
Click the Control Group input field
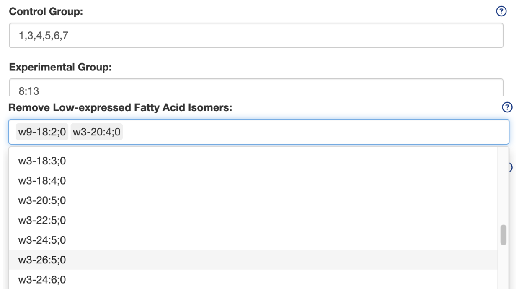[256, 36]
